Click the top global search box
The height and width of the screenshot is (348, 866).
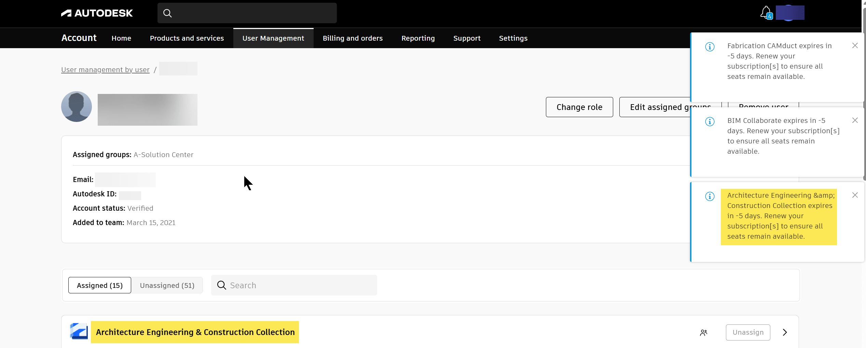pyautogui.click(x=247, y=13)
